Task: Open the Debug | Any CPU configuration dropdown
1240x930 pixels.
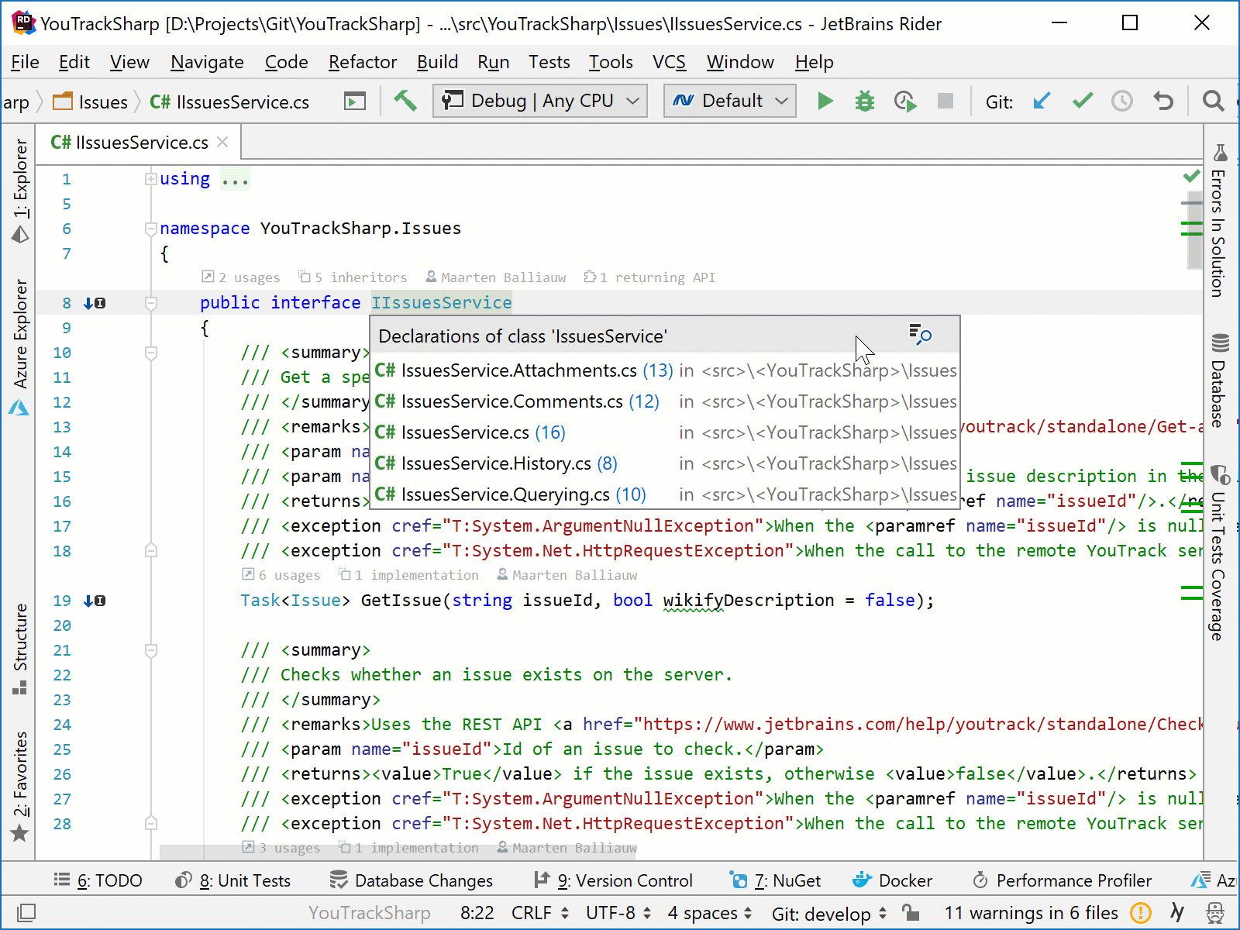Action: tap(539, 101)
